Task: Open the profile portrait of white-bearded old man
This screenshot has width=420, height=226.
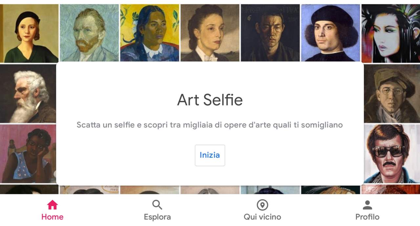Action: tap(28, 94)
